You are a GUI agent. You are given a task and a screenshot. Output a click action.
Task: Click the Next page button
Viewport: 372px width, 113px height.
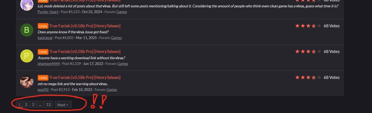click(x=63, y=105)
